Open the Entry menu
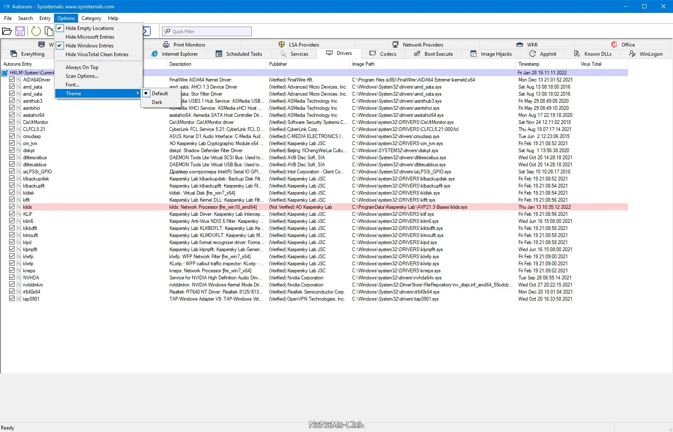673x432 pixels. [45, 18]
